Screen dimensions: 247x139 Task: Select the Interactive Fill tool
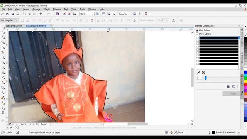pyautogui.click(x=3, y=103)
